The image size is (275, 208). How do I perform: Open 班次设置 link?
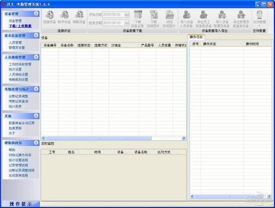(15, 69)
